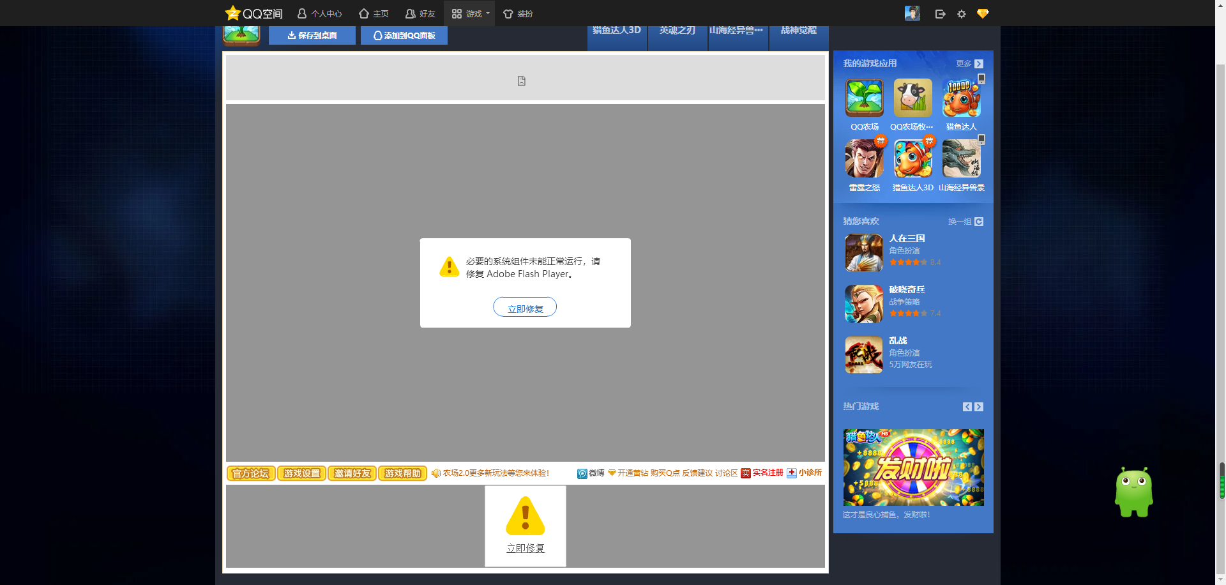Click the 微博 link
The height and width of the screenshot is (585, 1226).
(591, 473)
